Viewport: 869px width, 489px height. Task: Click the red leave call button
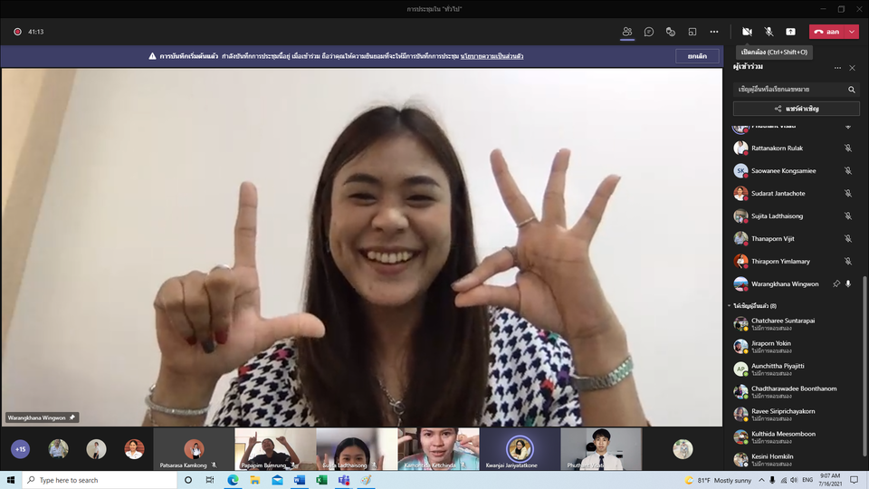(826, 32)
